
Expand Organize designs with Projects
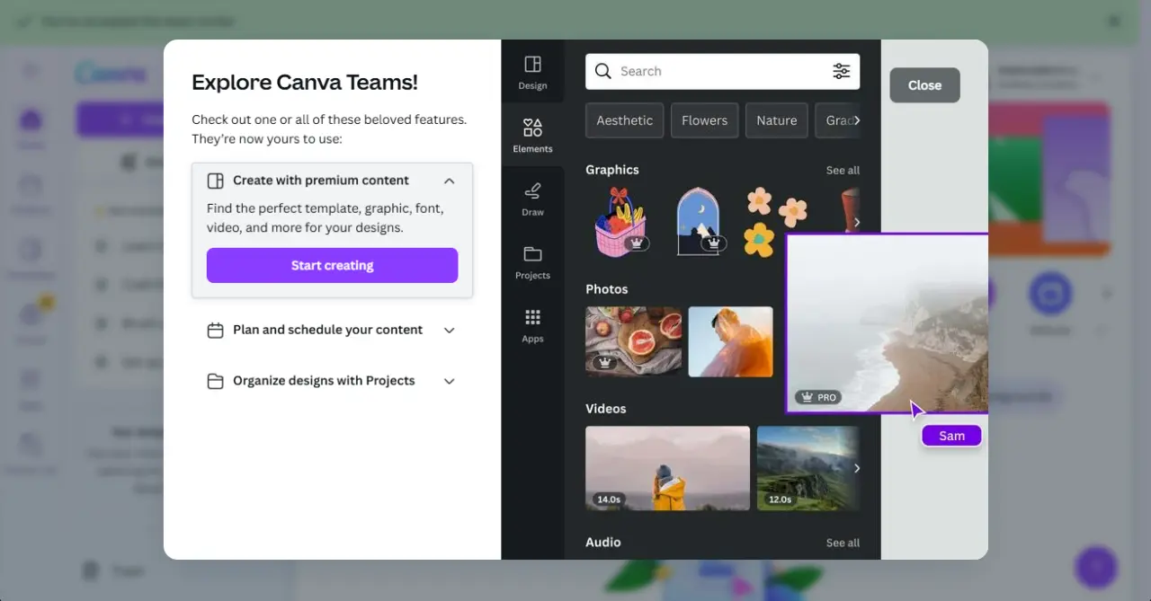450,381
